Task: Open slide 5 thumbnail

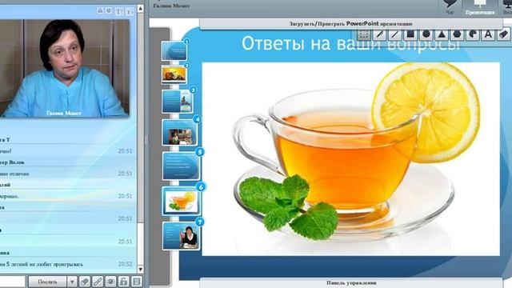Action: (181, 166)
